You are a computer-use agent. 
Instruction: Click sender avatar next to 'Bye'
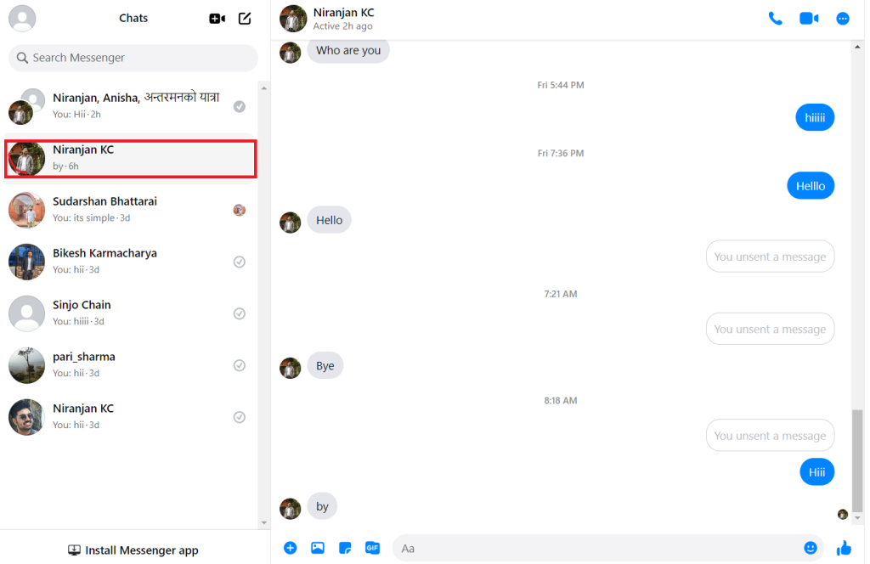pyautogui.click(x=291, y=369)
